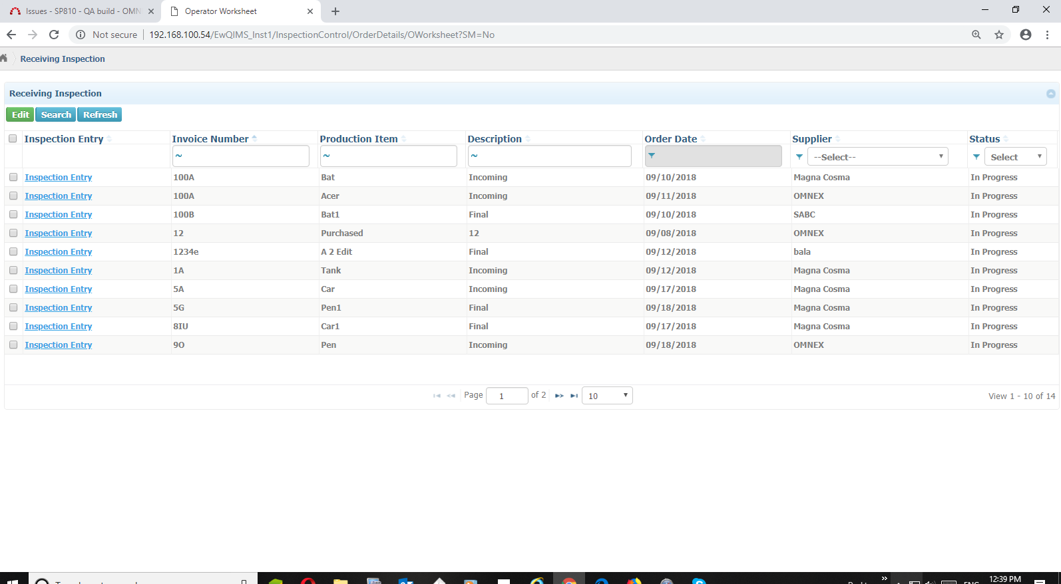Check the Tank item row
The height and width of the screenshot is (584, 1061).
pos(13,271)
